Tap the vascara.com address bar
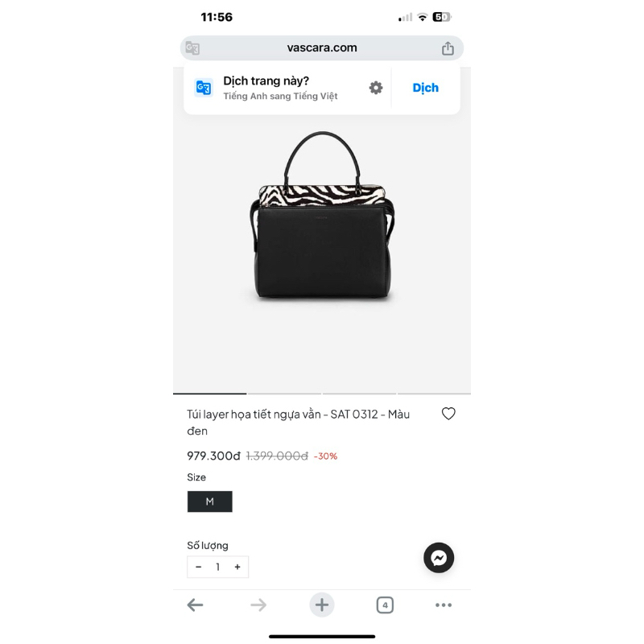This screenshot has height=644, width=644. 322,47
